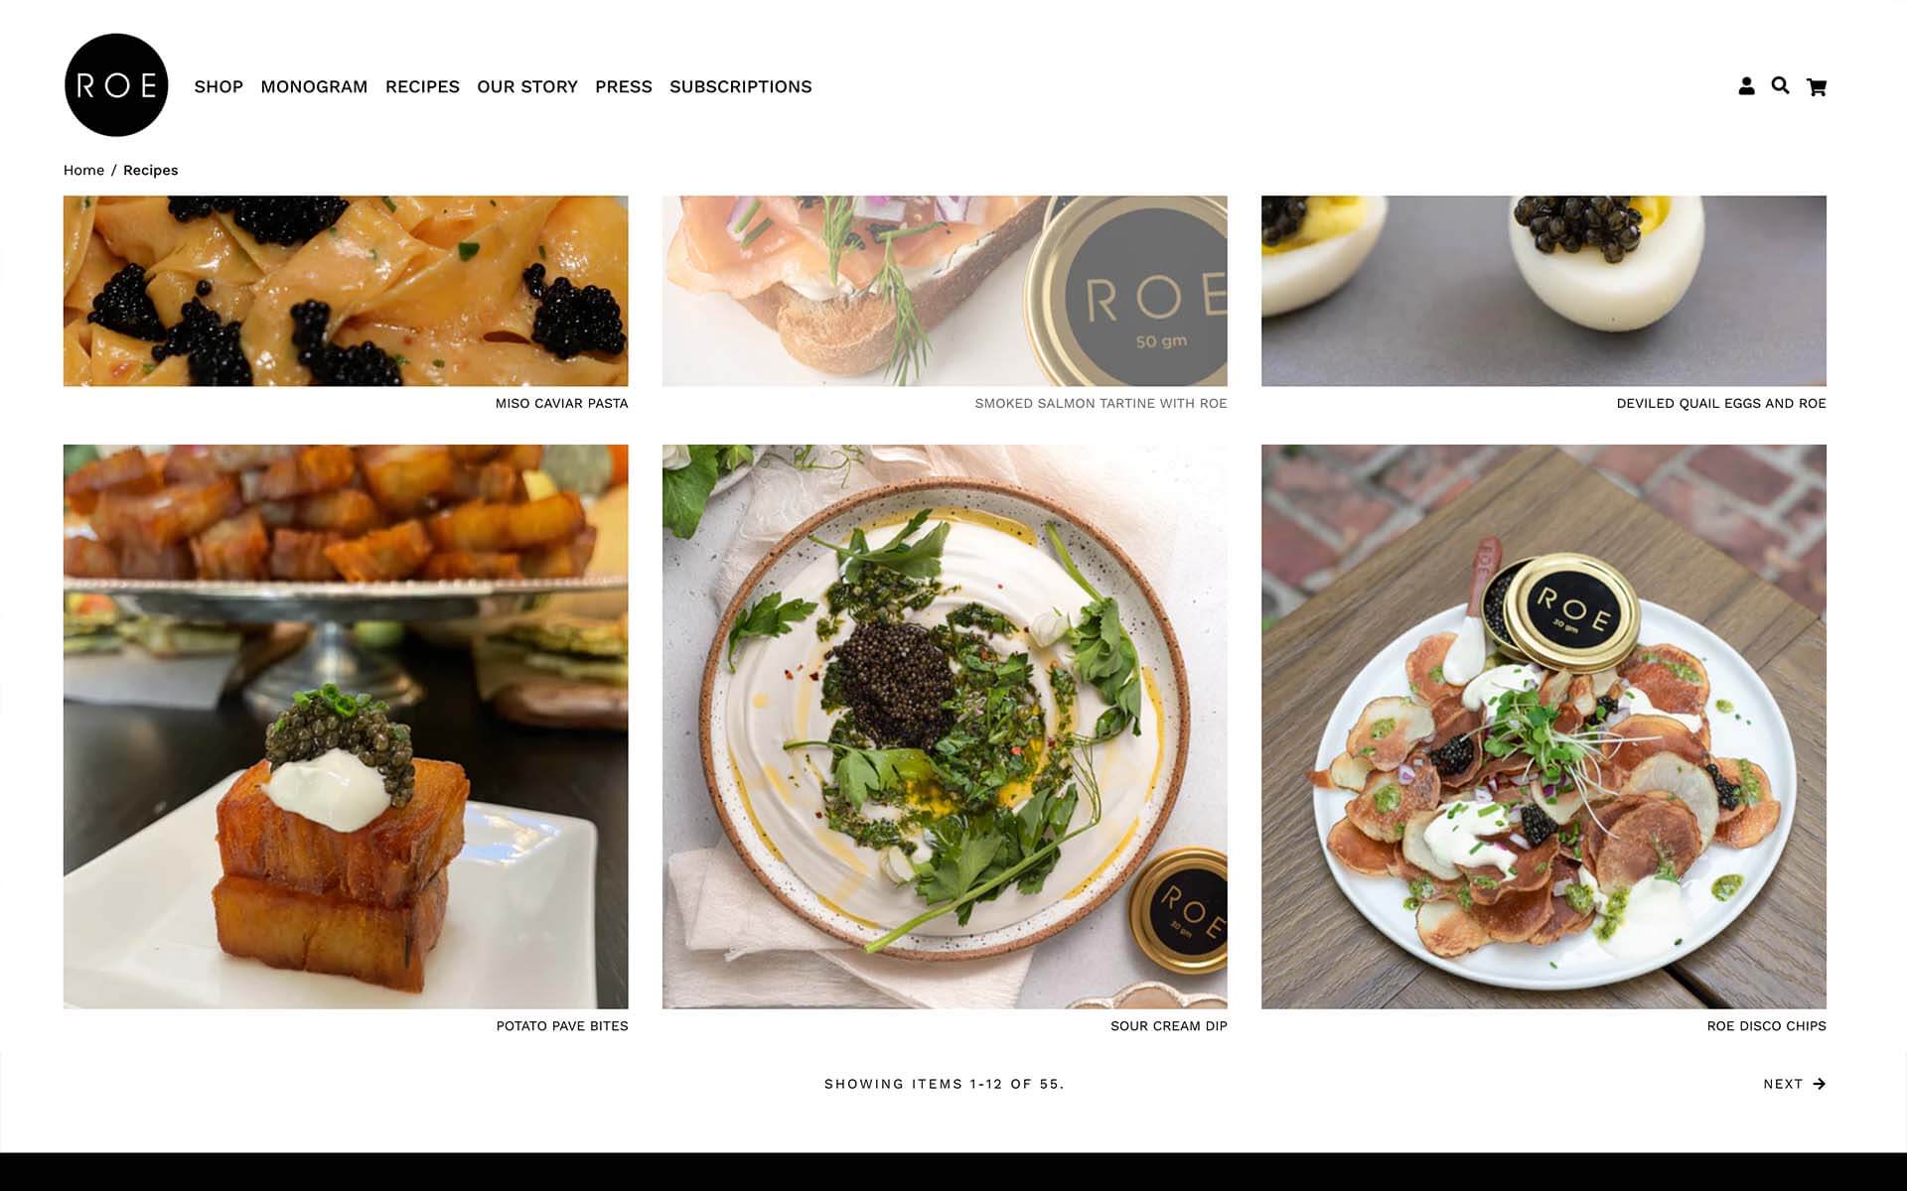Click the Potato Pave Bites title

(x=562, y=1026)
